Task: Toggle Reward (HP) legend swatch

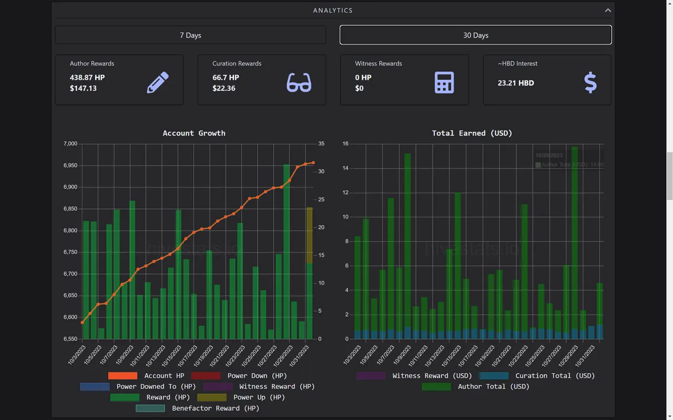Action: [x=125, y=397]
